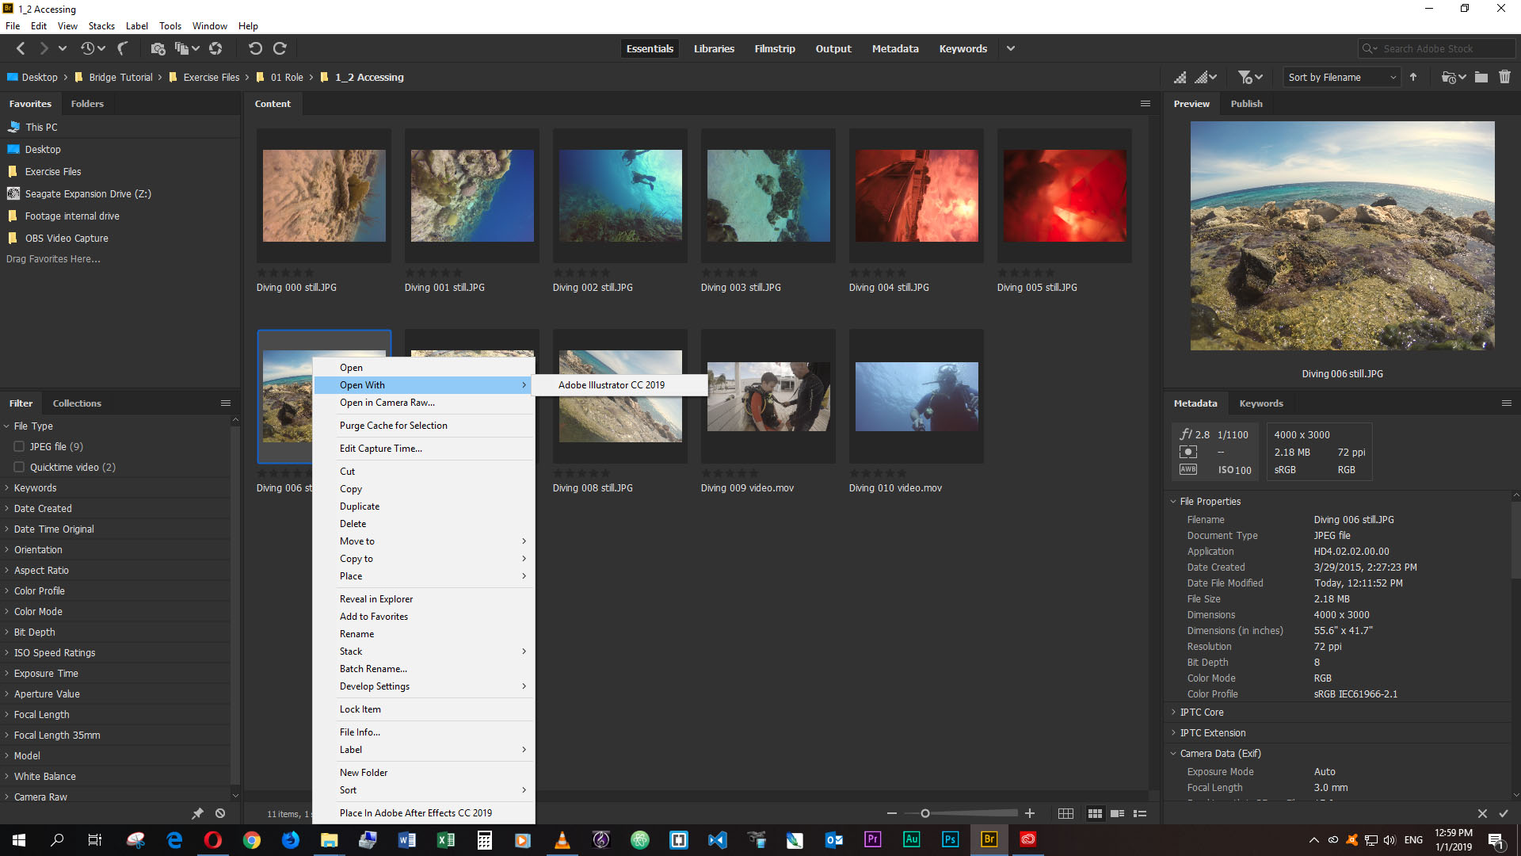Image resolution: width=1521 pixels, height=856 pixels.
Task: Choose Adobe Illustrator CC 2019 from Open With
Action: [x=611, y=384]
